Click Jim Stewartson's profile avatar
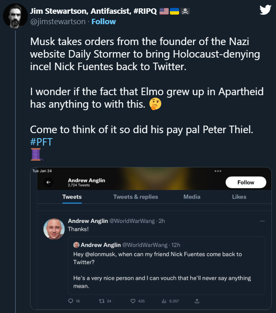This screenshot has height=313, width=276. click(x=13, y=16)
